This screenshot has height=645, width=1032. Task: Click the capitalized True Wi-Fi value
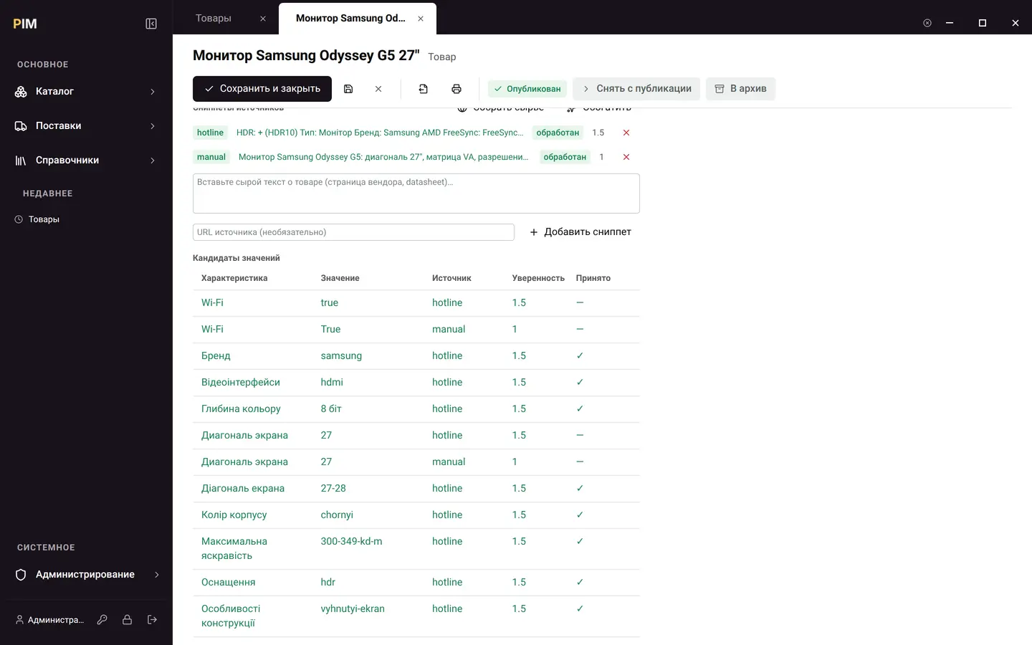click(x=330, y=330)
